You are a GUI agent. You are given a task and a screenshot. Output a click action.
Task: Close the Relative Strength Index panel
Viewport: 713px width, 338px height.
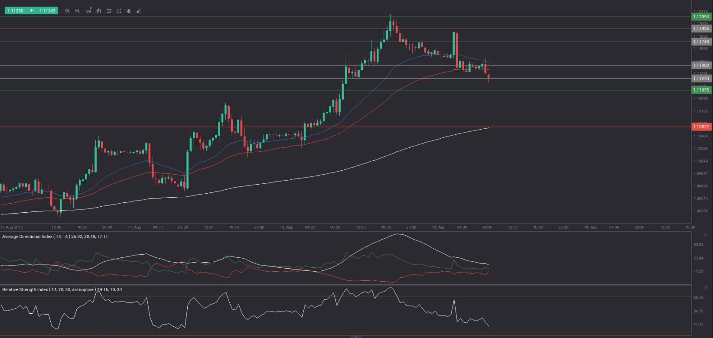(x=705, y=288)
